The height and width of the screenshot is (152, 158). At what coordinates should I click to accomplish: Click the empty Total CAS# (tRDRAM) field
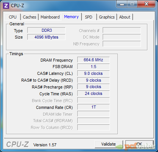click(94, 121)
